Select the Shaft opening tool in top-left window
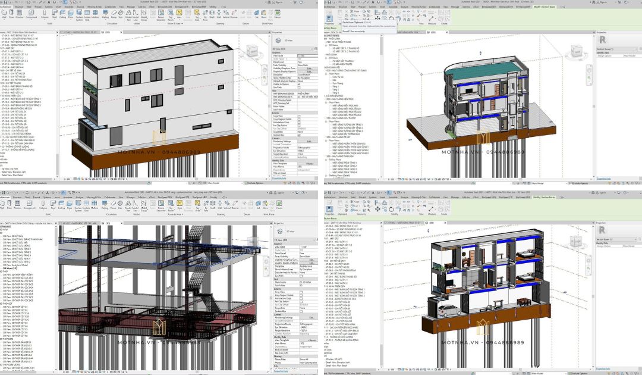The height and width of the screenshot is (375, 642). pos(212,14)
